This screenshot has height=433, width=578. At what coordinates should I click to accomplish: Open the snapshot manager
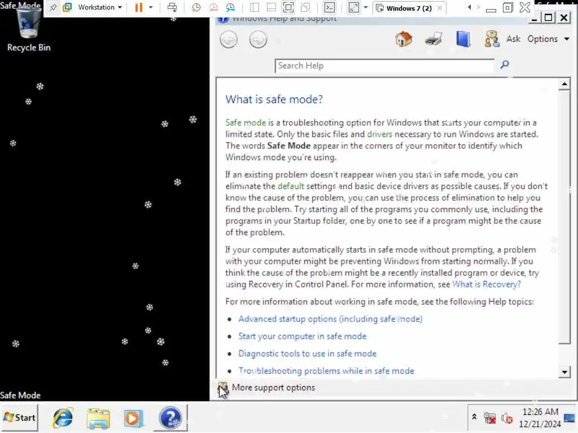(230, 8)
